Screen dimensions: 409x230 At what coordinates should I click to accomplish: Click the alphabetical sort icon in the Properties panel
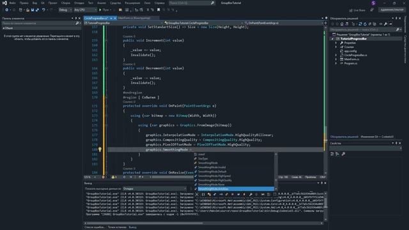click(x=337, y=154)
